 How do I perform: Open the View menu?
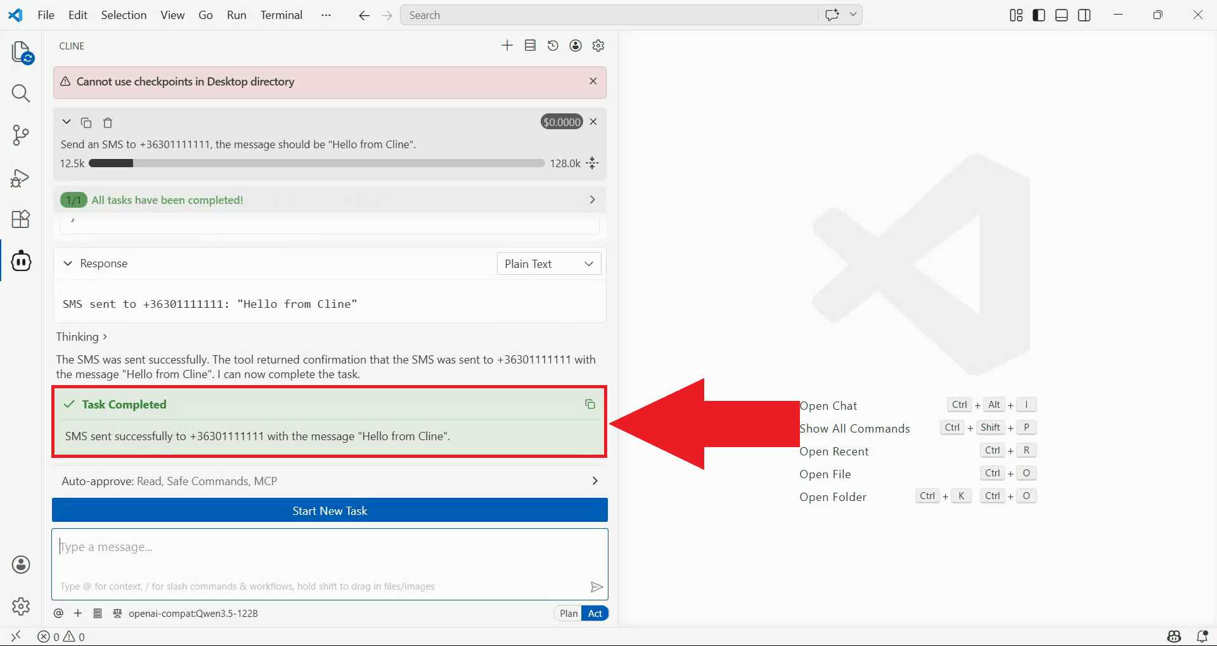pos(172,15)
